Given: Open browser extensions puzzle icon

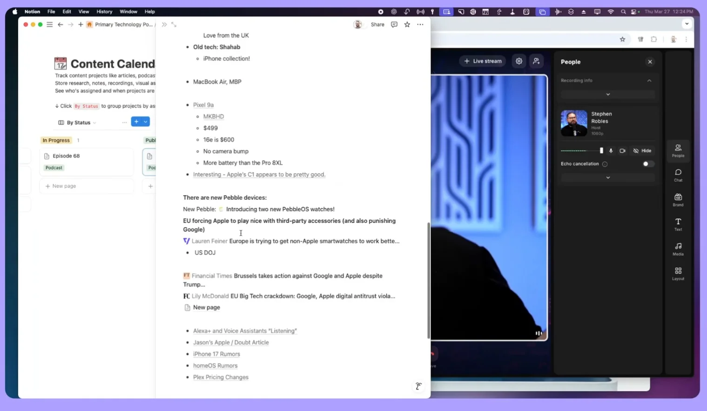Looking at the screenshot, I should [x=654, y=40].
